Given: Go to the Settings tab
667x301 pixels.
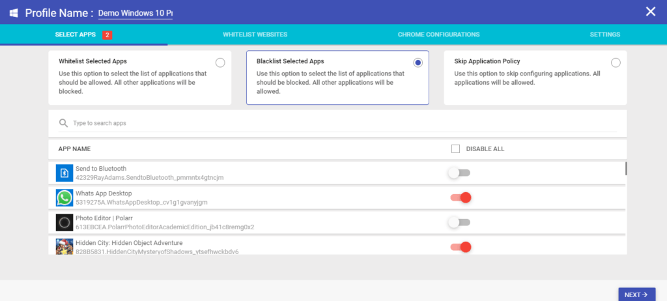Looking at the screenshot, I should [605, 35].
